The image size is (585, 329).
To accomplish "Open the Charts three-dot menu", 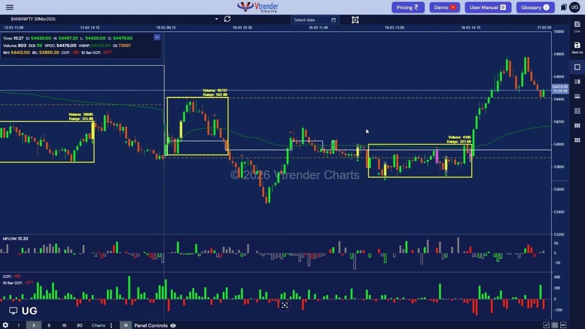I will point(111,325).
